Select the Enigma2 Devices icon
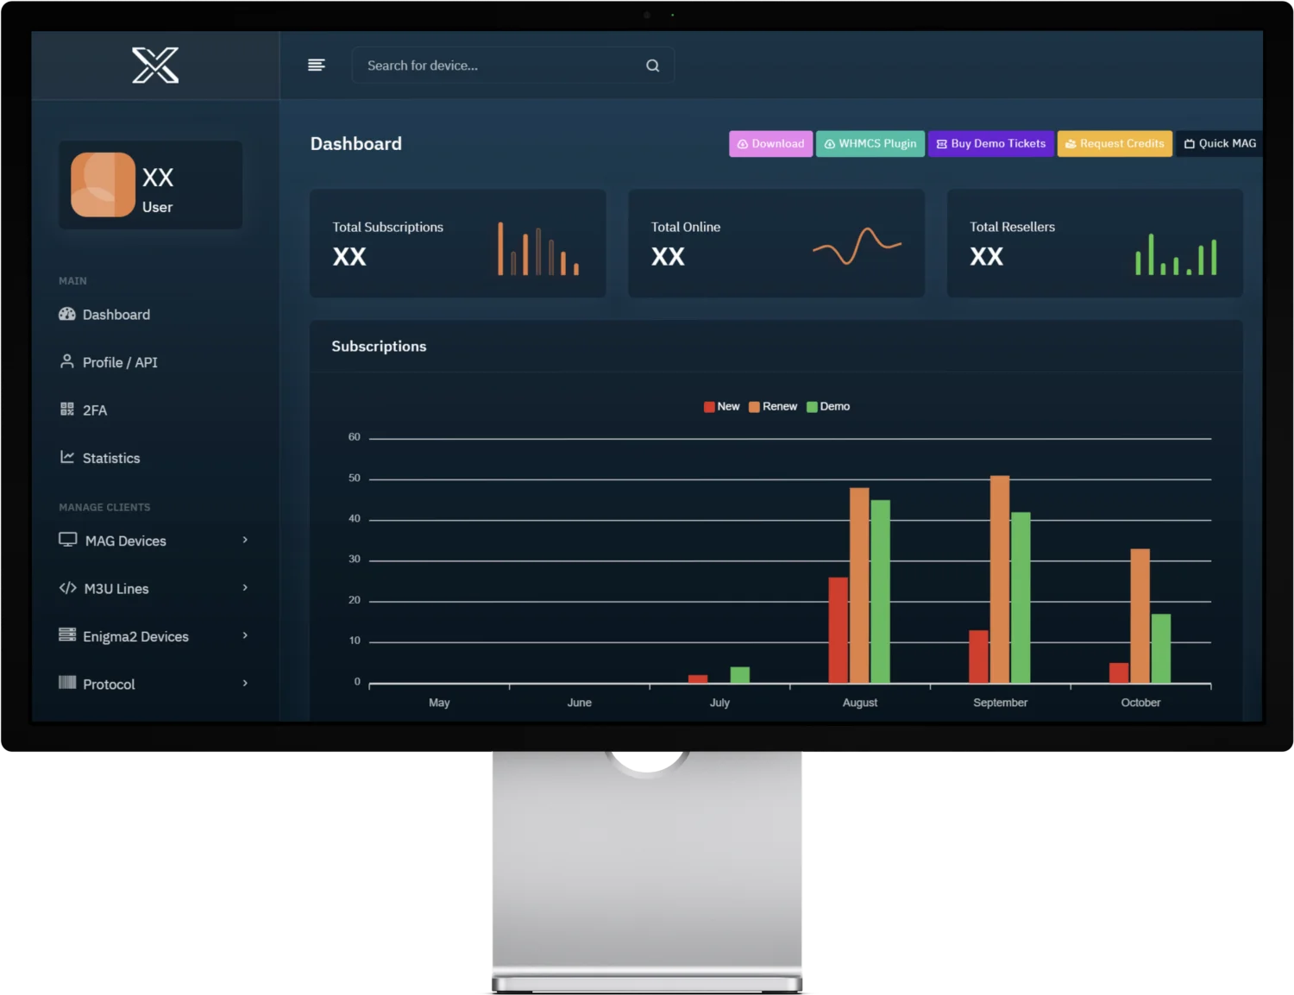 [67, 635]
